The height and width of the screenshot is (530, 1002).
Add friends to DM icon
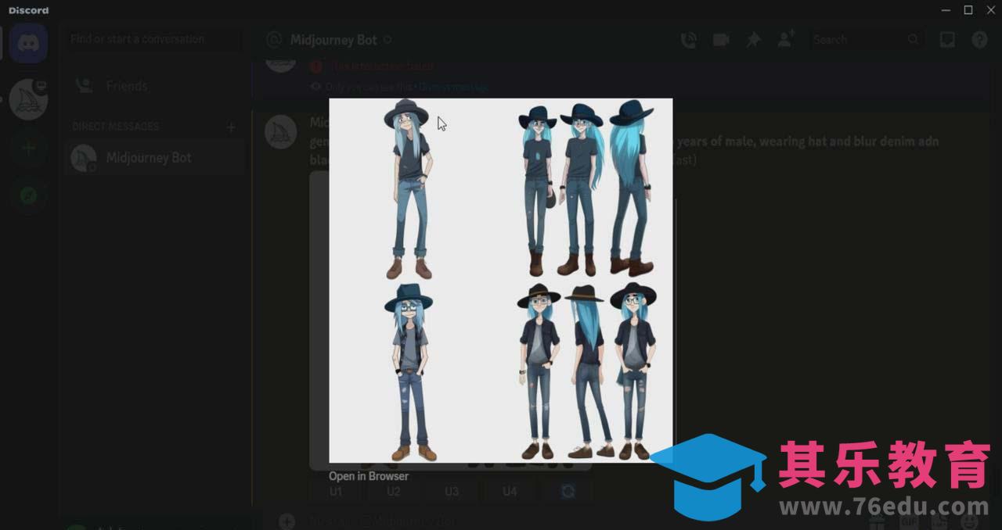[x=786, y=40]
